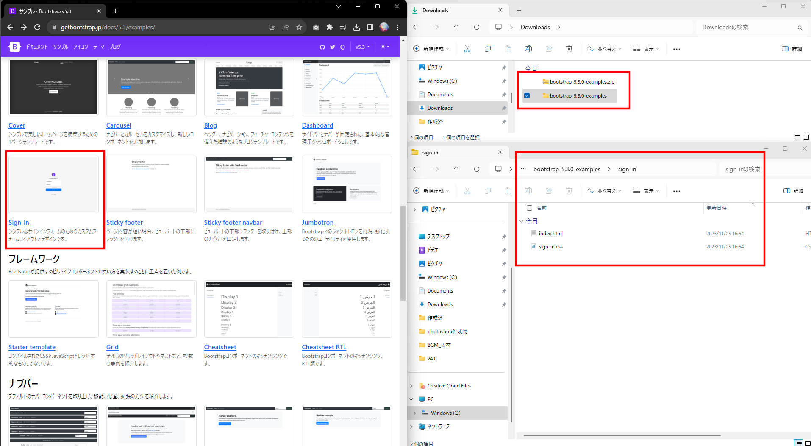The height and width of the screenshot is (446, 811).
Task: Collapse the 今日 group in the sign-in window
Action: tap(522, 221)
